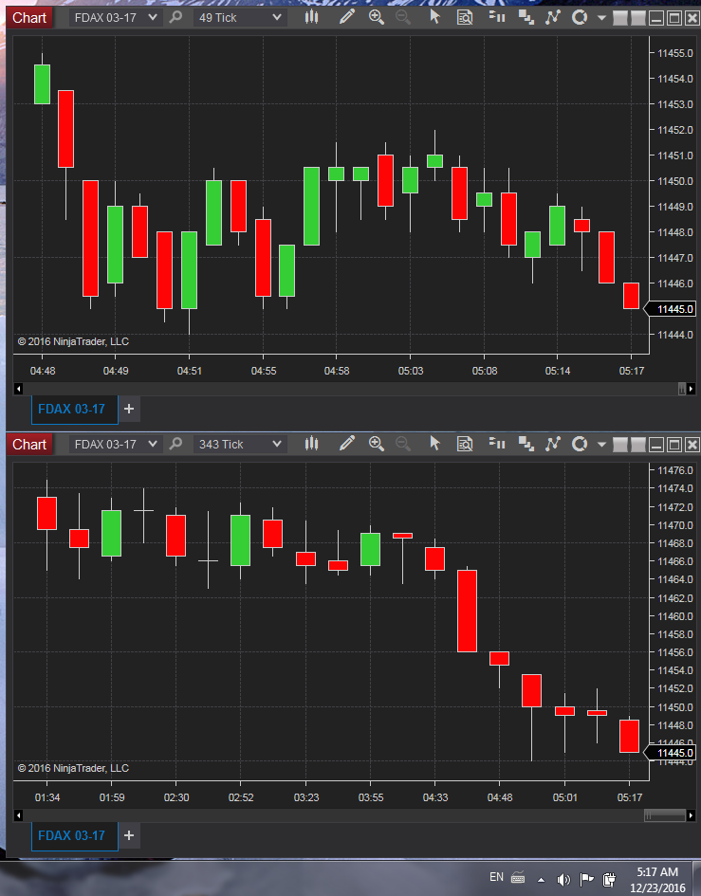Click zoom in magnifier in 343 Tick chart
701x896 pixels.
(x=377, y=444)
